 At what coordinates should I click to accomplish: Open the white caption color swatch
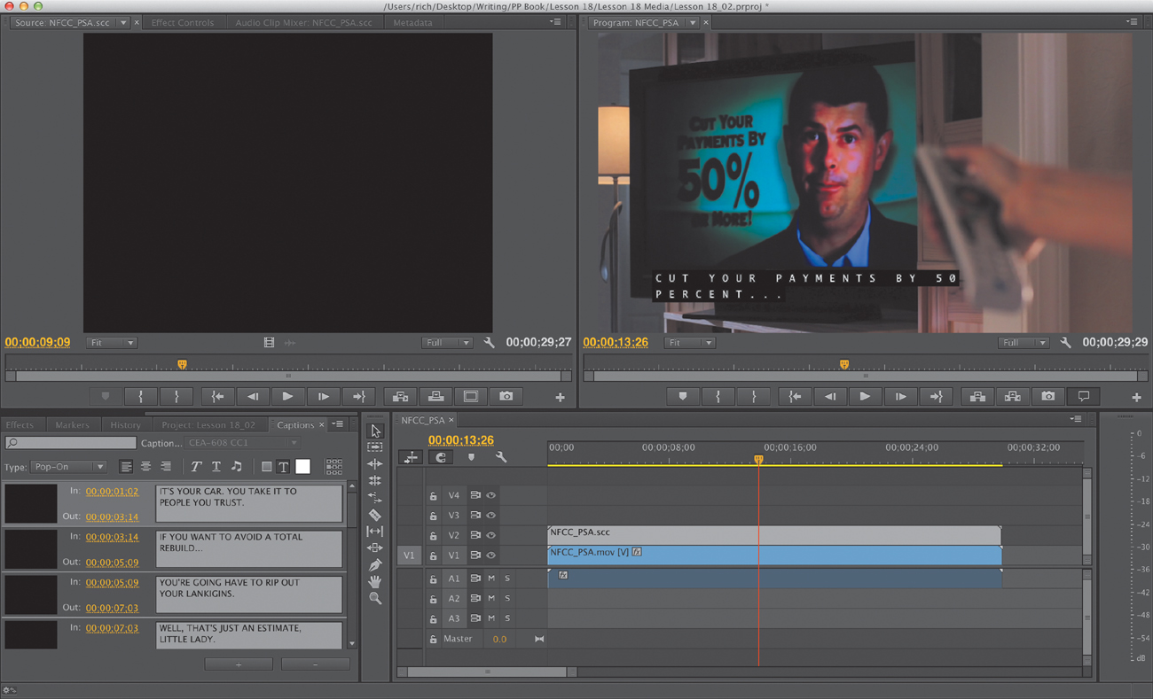pyautogui.click(x=302, y=466)
